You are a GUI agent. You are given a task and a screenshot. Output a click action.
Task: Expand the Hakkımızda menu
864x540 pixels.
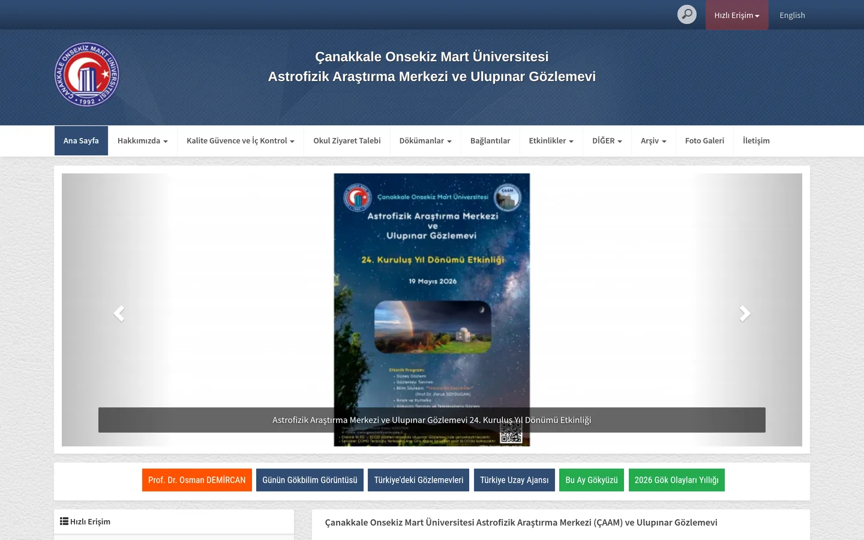[143, 141]
